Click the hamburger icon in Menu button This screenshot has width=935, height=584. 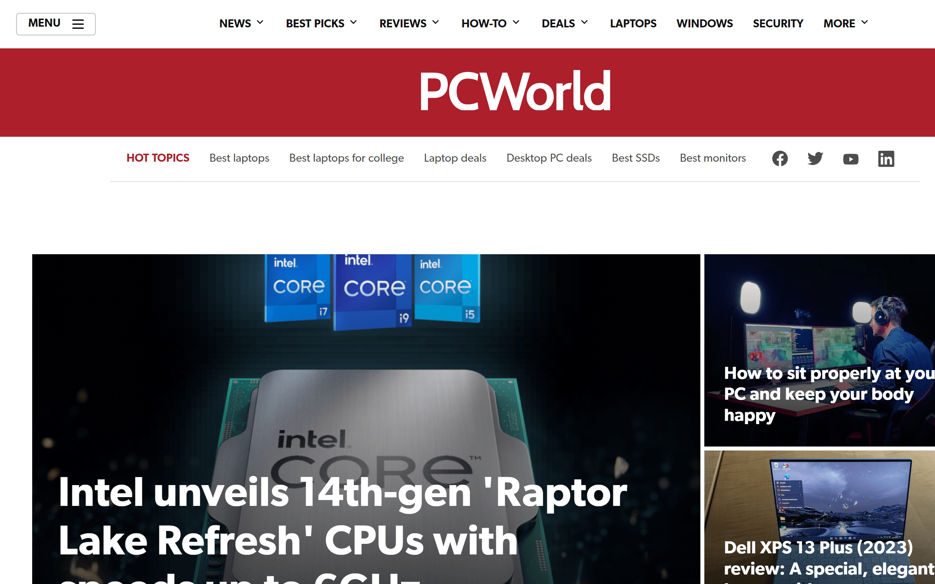[x=78, y=24]
